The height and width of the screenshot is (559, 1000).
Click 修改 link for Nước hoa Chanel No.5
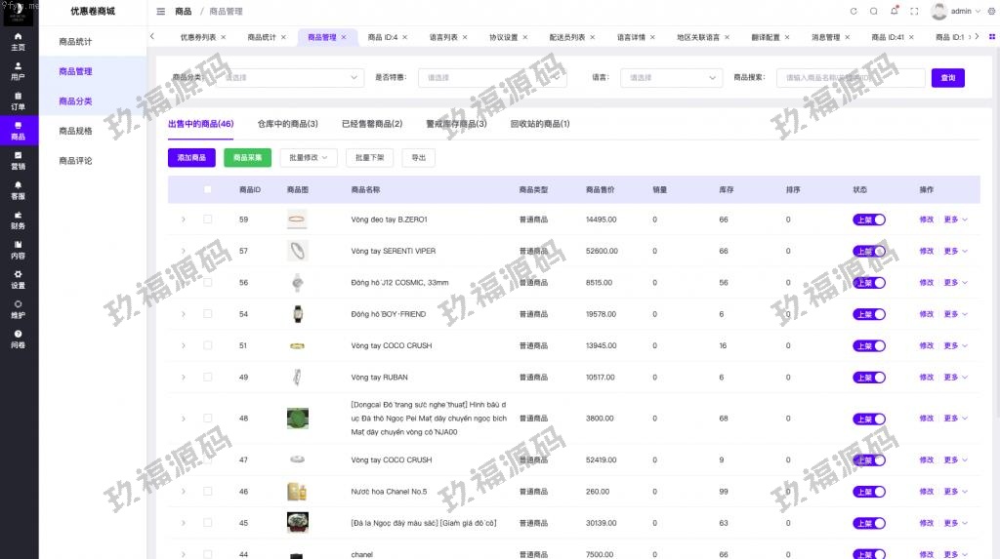point(926,492)
